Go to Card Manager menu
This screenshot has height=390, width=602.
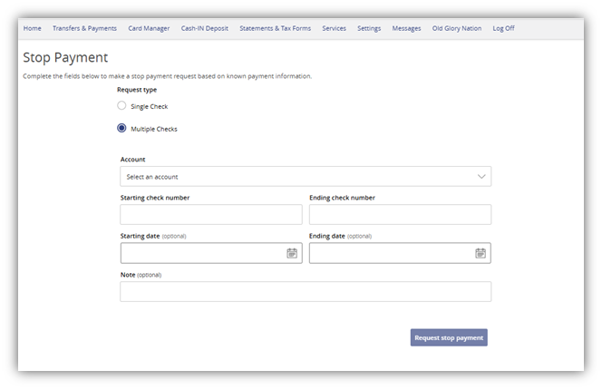(149, 28)
